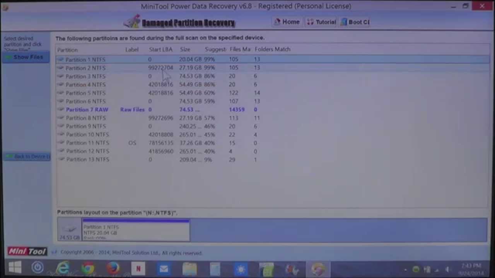The image size is (495, 278).
Task: Select the Partition 13 NTFS row name
Action: click(87, 159)
